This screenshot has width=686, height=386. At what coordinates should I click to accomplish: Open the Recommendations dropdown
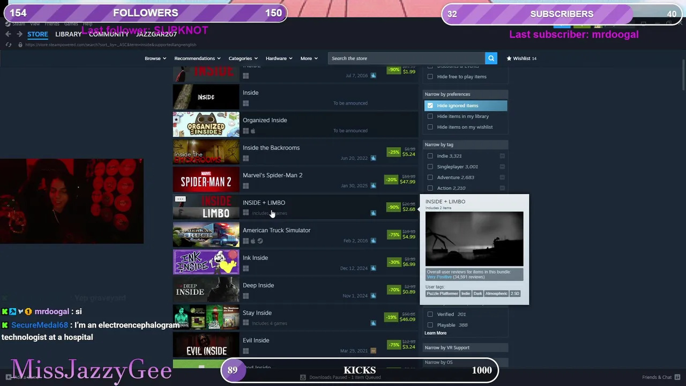[x=197, y=58]
